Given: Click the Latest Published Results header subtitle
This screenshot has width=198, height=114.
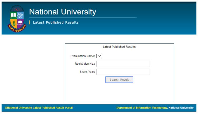Looking at the screenshot, I should click(56, 23).
